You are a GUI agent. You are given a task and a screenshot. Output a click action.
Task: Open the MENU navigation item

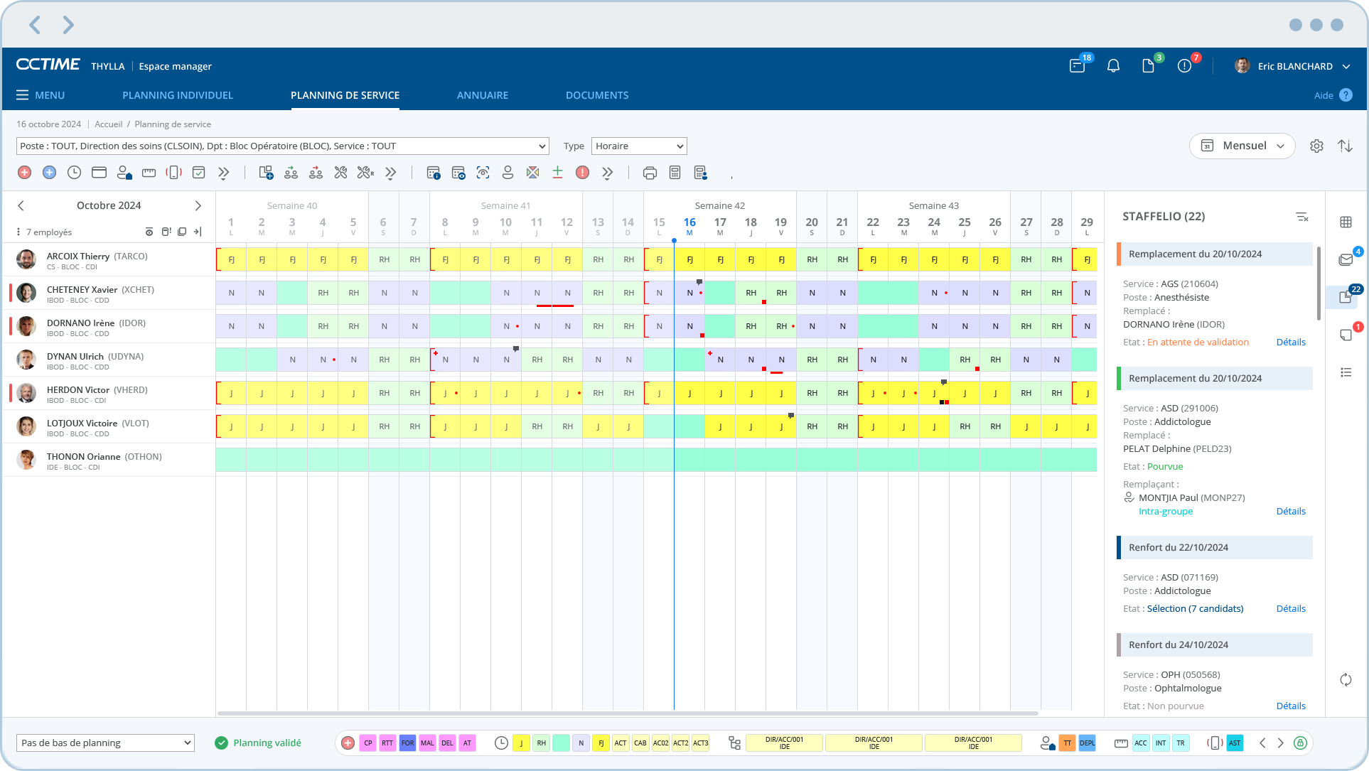(x=41, y=95)
